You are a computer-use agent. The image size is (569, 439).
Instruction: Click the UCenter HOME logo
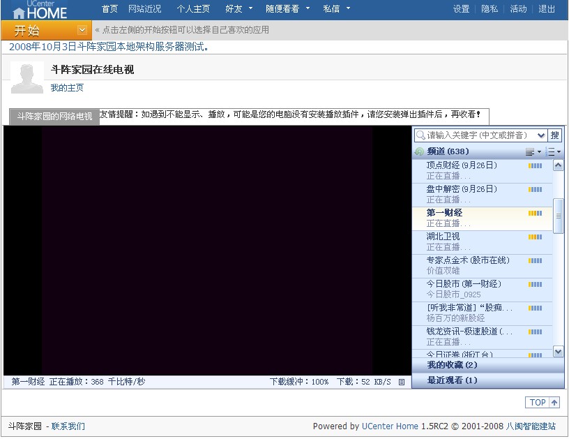[40, 10]
